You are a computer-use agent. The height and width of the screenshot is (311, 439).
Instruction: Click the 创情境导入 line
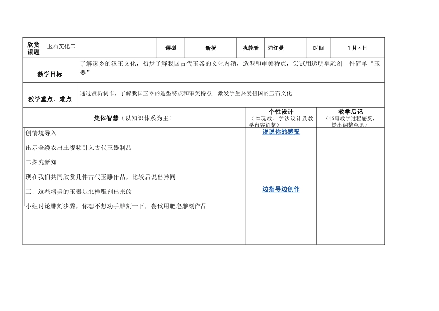click(x=42, y=133)
